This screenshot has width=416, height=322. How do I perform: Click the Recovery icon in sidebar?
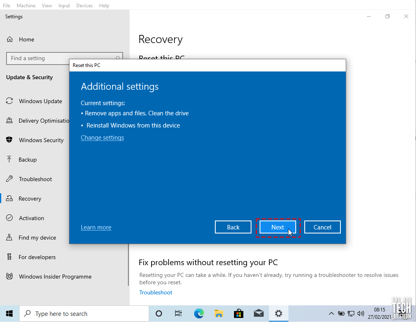9,199
